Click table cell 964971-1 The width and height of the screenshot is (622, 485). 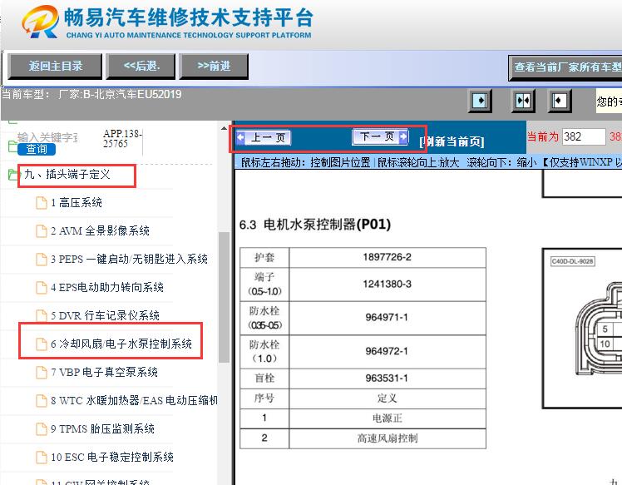point(388,318)
